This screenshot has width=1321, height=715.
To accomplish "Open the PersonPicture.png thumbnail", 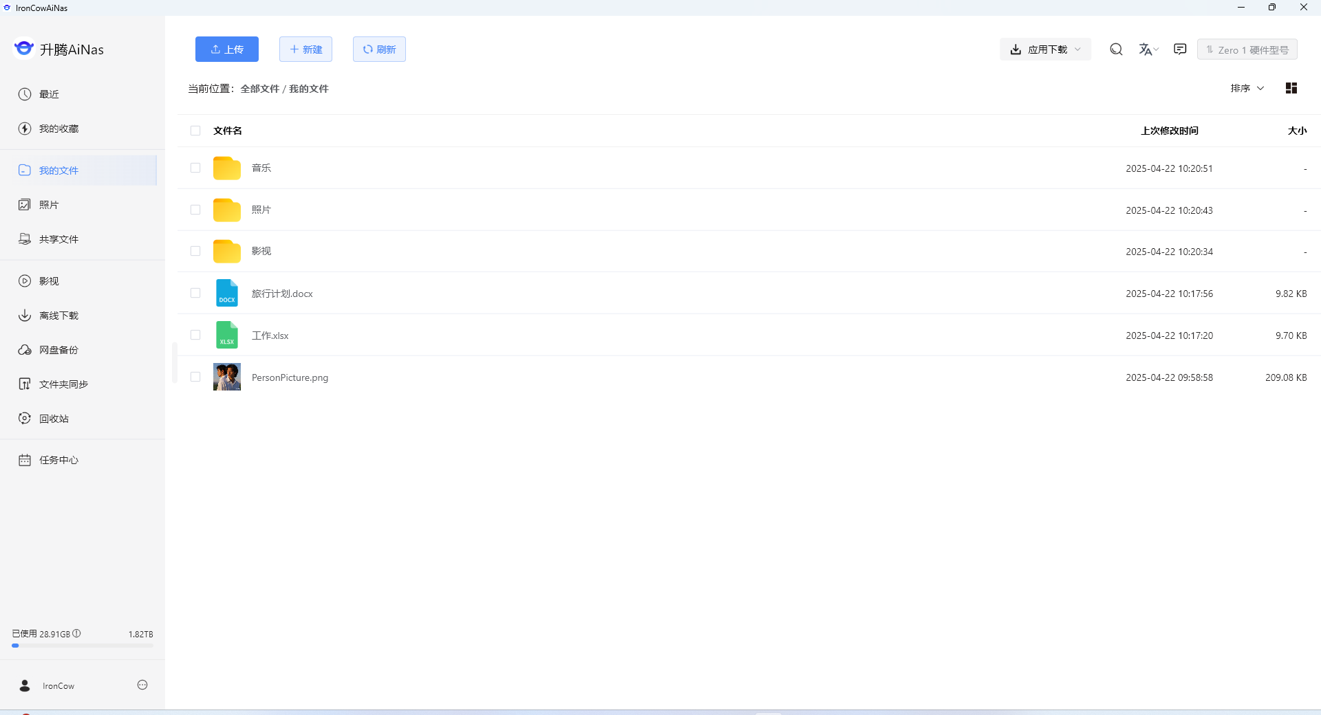I will (226, 377).
